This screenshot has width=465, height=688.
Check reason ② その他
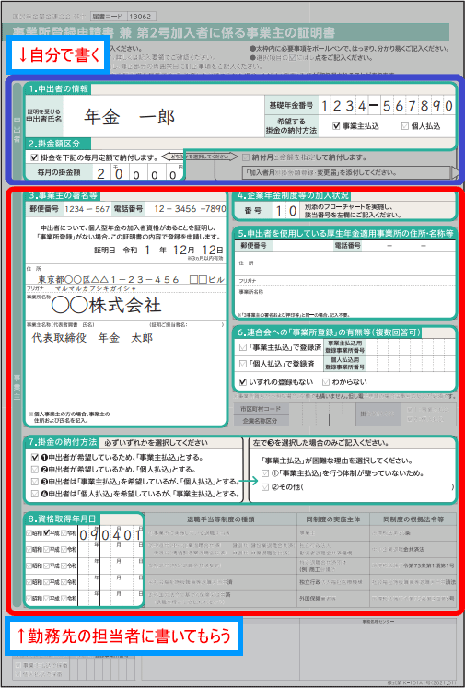[265, 487]
